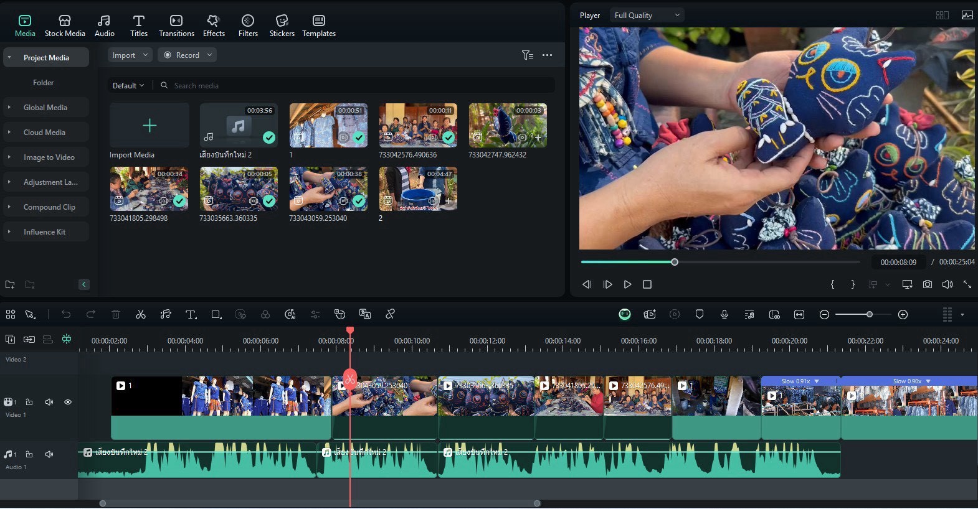Click the crop tool icon in timeline toolbar
This screenshot has height=509, width=978.
tap(216, 314)
